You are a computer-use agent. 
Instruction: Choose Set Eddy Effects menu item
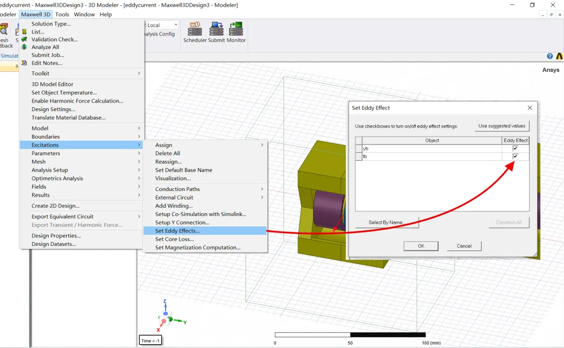coord(205,231)
